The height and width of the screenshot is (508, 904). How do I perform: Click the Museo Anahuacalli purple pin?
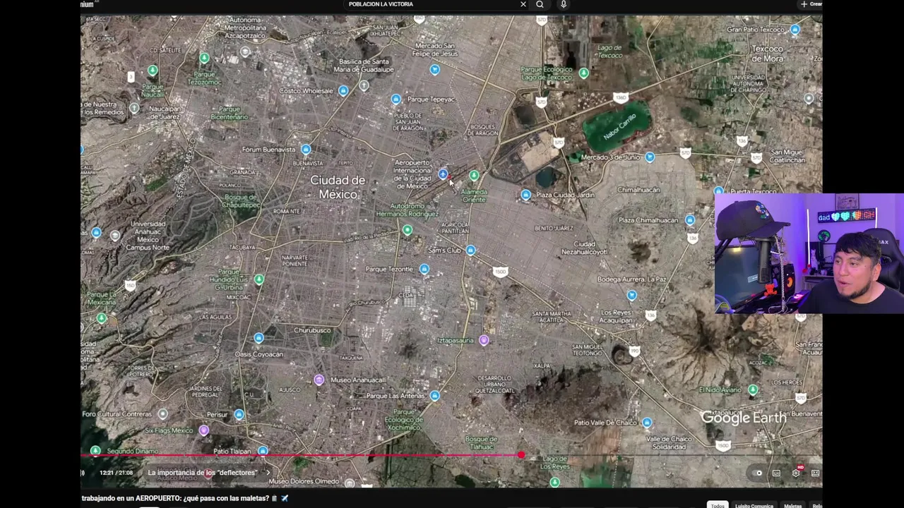(x=319, y=380)
